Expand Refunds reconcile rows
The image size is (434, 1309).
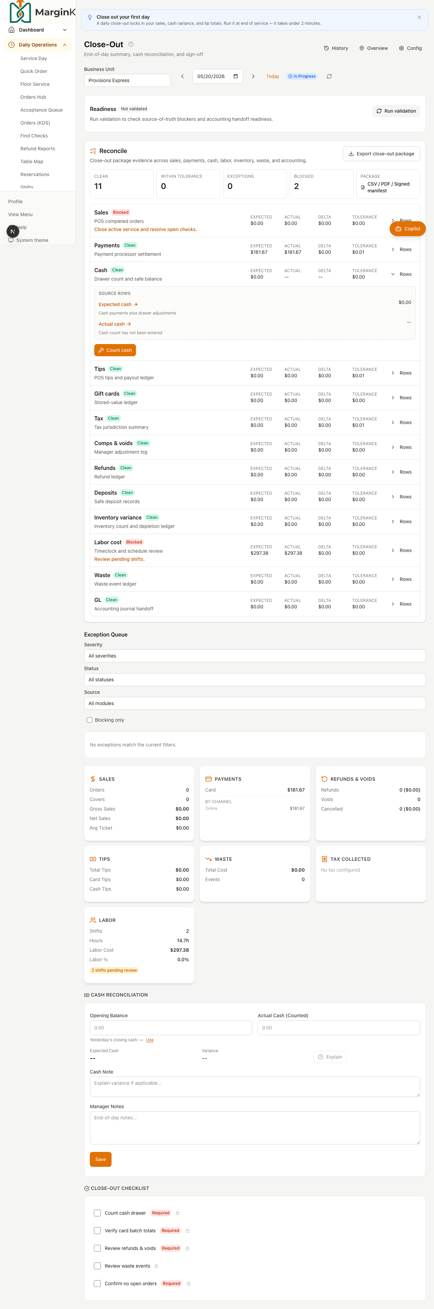point(401,472)
